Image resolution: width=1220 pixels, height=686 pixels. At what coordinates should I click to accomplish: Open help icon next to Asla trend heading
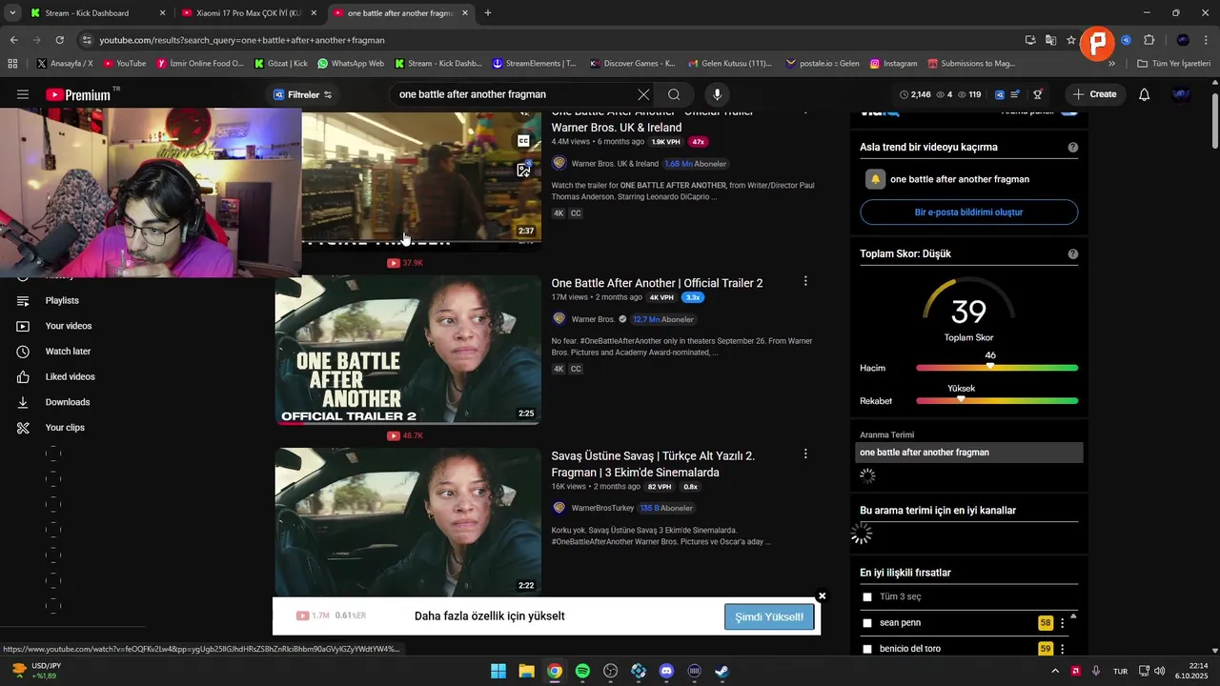[1073, 148]
